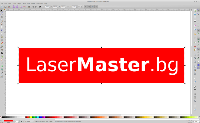Toggle scale rounded corners option
This screenshot has height=123, width=200.
(x=89, y=7)
